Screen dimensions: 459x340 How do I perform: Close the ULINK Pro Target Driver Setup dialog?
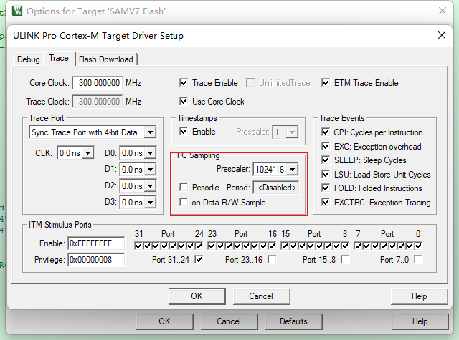coord(441,35)
